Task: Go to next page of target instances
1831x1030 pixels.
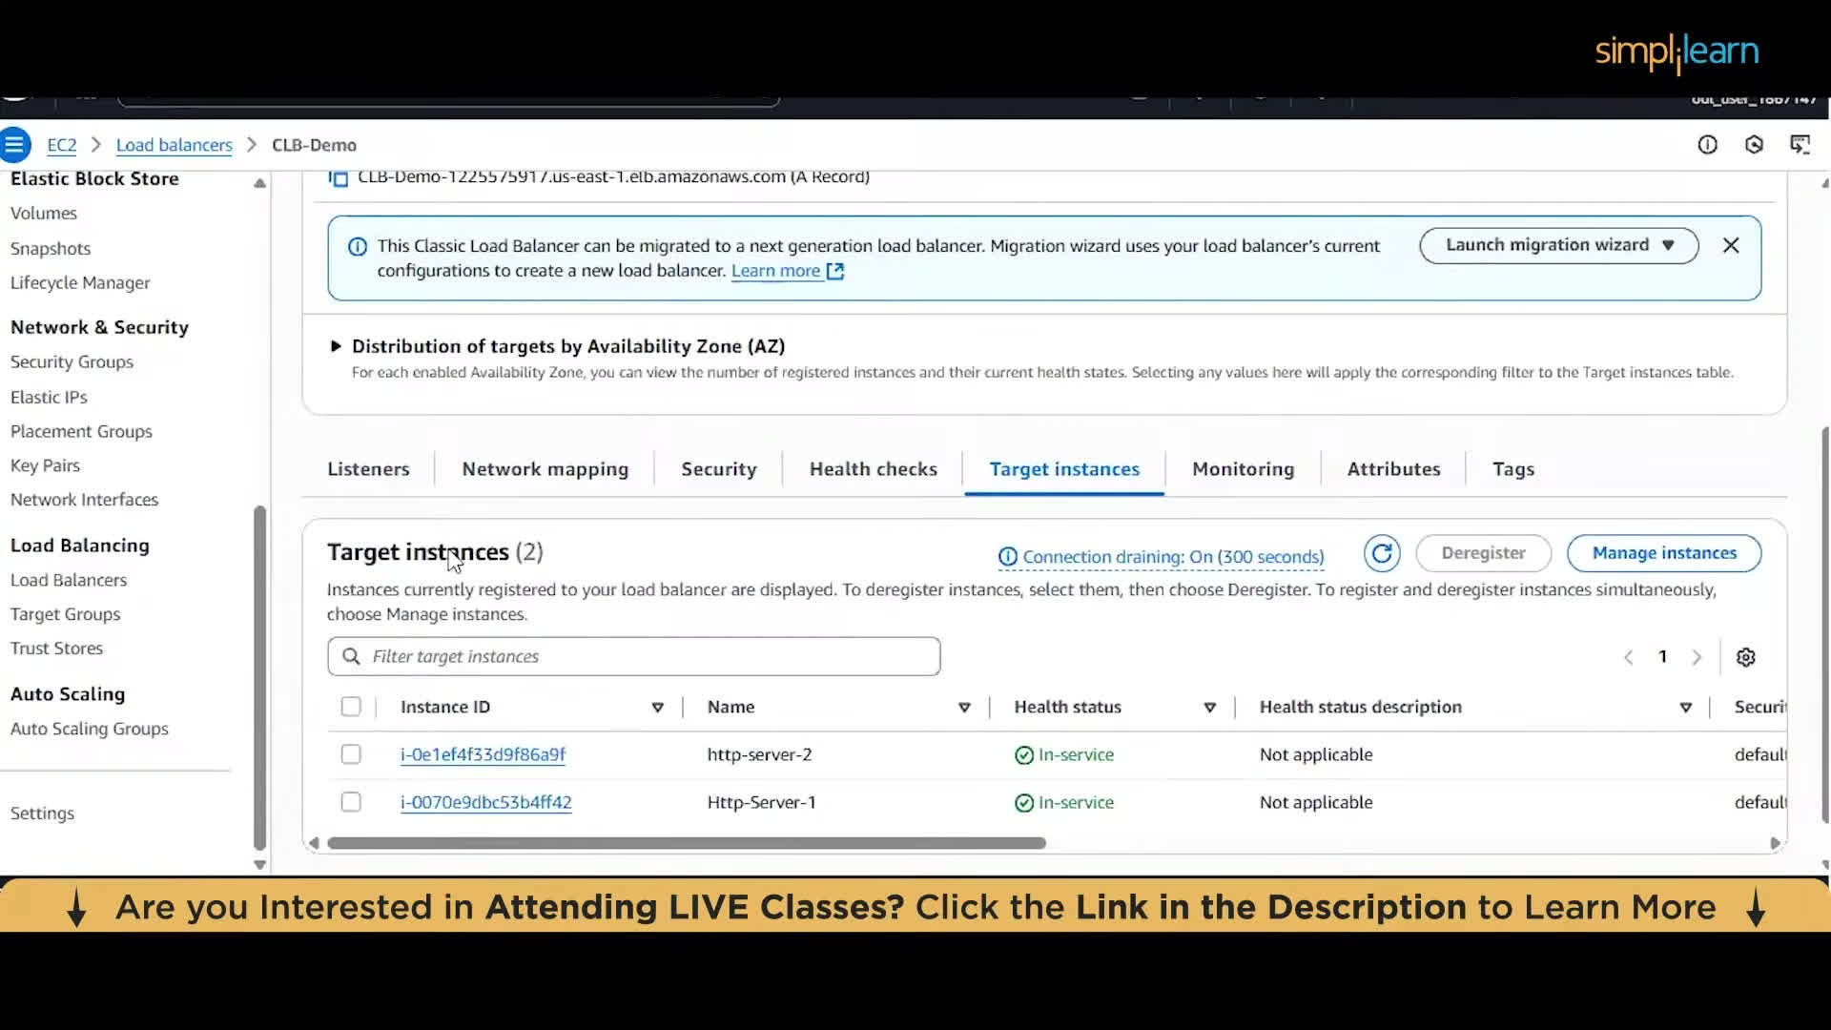Action: [x=1697, y=657]
